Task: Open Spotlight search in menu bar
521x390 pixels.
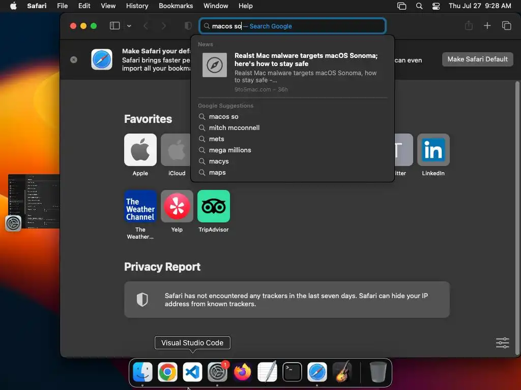Action: point(419,6)
